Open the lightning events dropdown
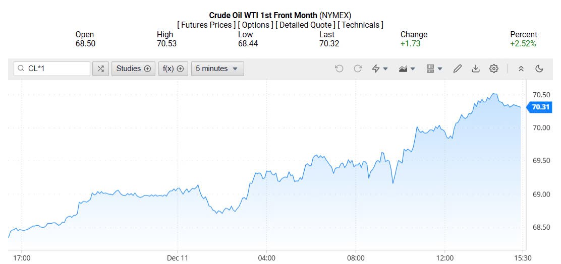Image resolution: width=561 pixels, height=264 pixels. click(x=379, y=69)
